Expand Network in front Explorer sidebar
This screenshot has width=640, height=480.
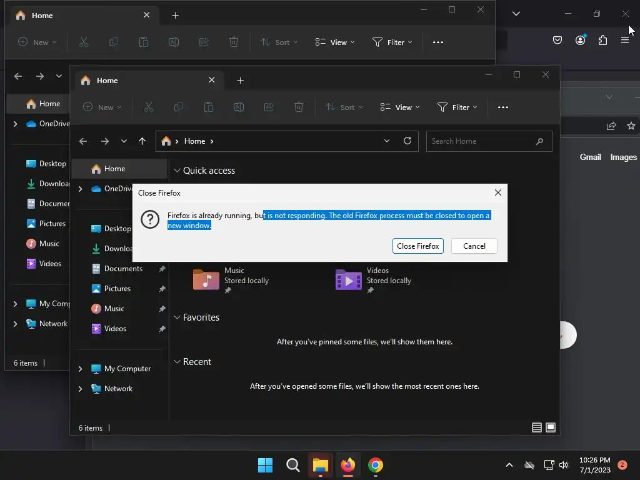coord(81,389)
